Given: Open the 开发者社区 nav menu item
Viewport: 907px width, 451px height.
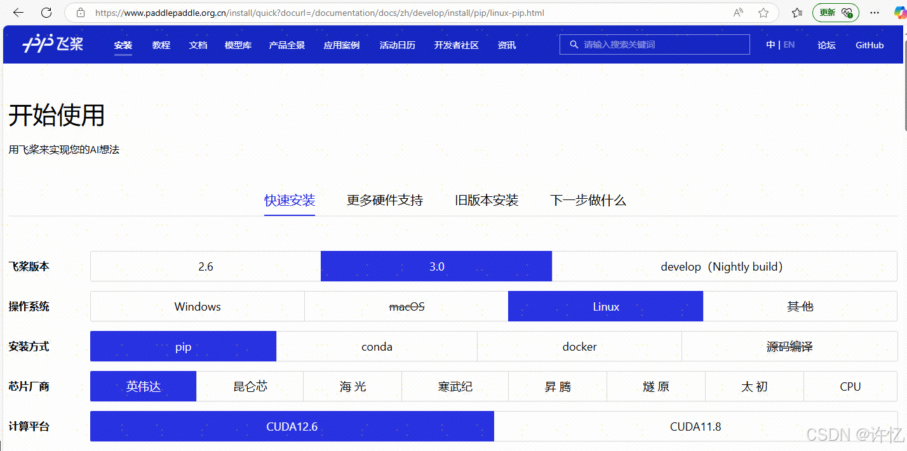Looking at the screenshot, I should (x=456, y=45).
